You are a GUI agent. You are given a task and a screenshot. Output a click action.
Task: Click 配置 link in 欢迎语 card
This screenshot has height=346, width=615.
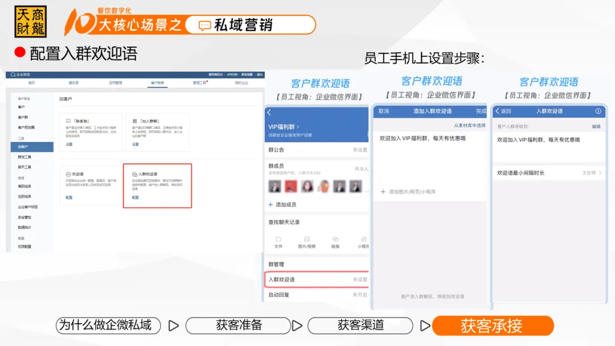(69, 197)
